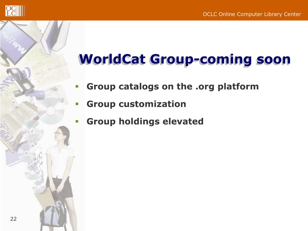
Task: Click the OCLC logo in the header
Action: (x=15, y=11)
